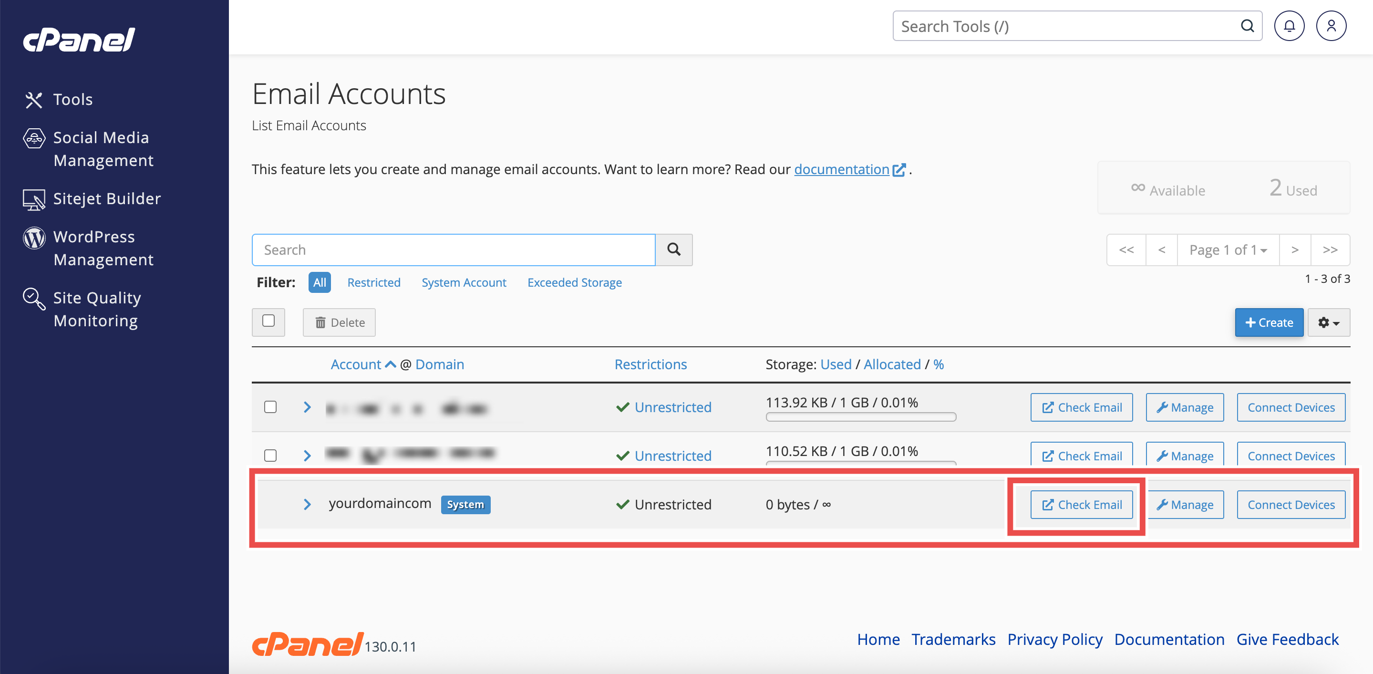
Task: Click the email accounts Search field
Action: [x=453, y=249]
